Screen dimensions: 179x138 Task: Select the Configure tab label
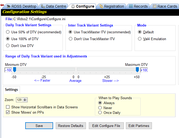point(85,6)
